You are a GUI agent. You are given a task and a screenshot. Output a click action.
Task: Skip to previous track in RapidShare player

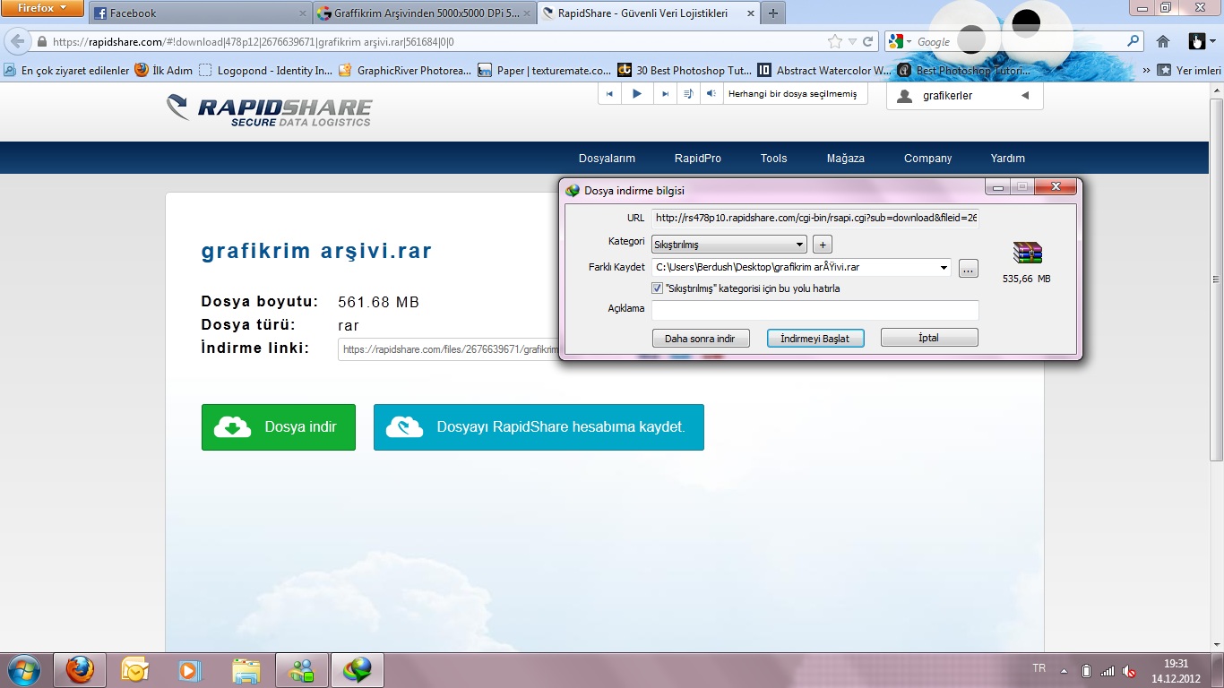tap(610, 94)
